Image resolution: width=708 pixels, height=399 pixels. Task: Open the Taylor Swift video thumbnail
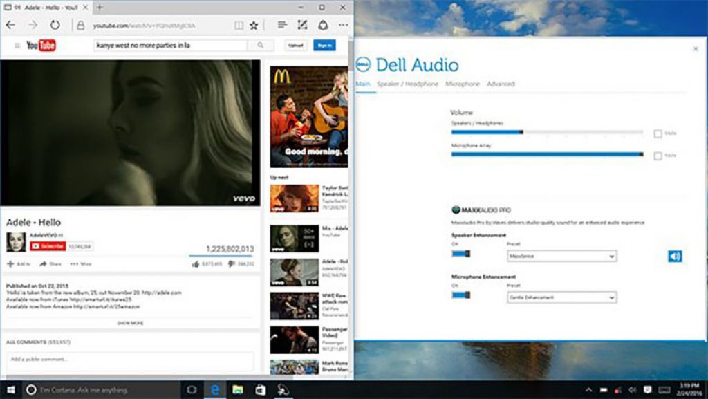coord(295,198)
